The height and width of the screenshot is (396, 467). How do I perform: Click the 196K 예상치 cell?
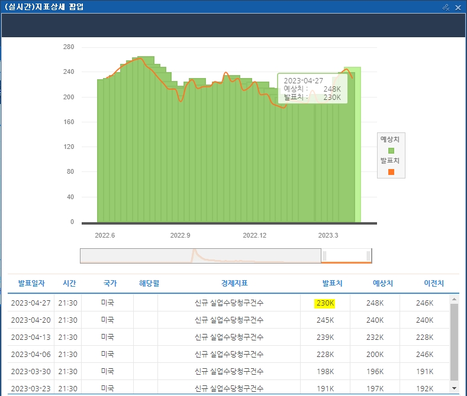click(x=375, y=371)
